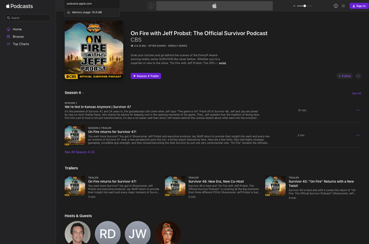Open trailer On Fire returns for Survivor 47

112,182
